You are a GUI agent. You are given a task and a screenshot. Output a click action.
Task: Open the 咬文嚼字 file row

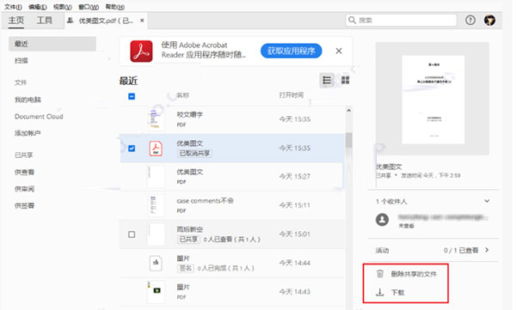232,119
